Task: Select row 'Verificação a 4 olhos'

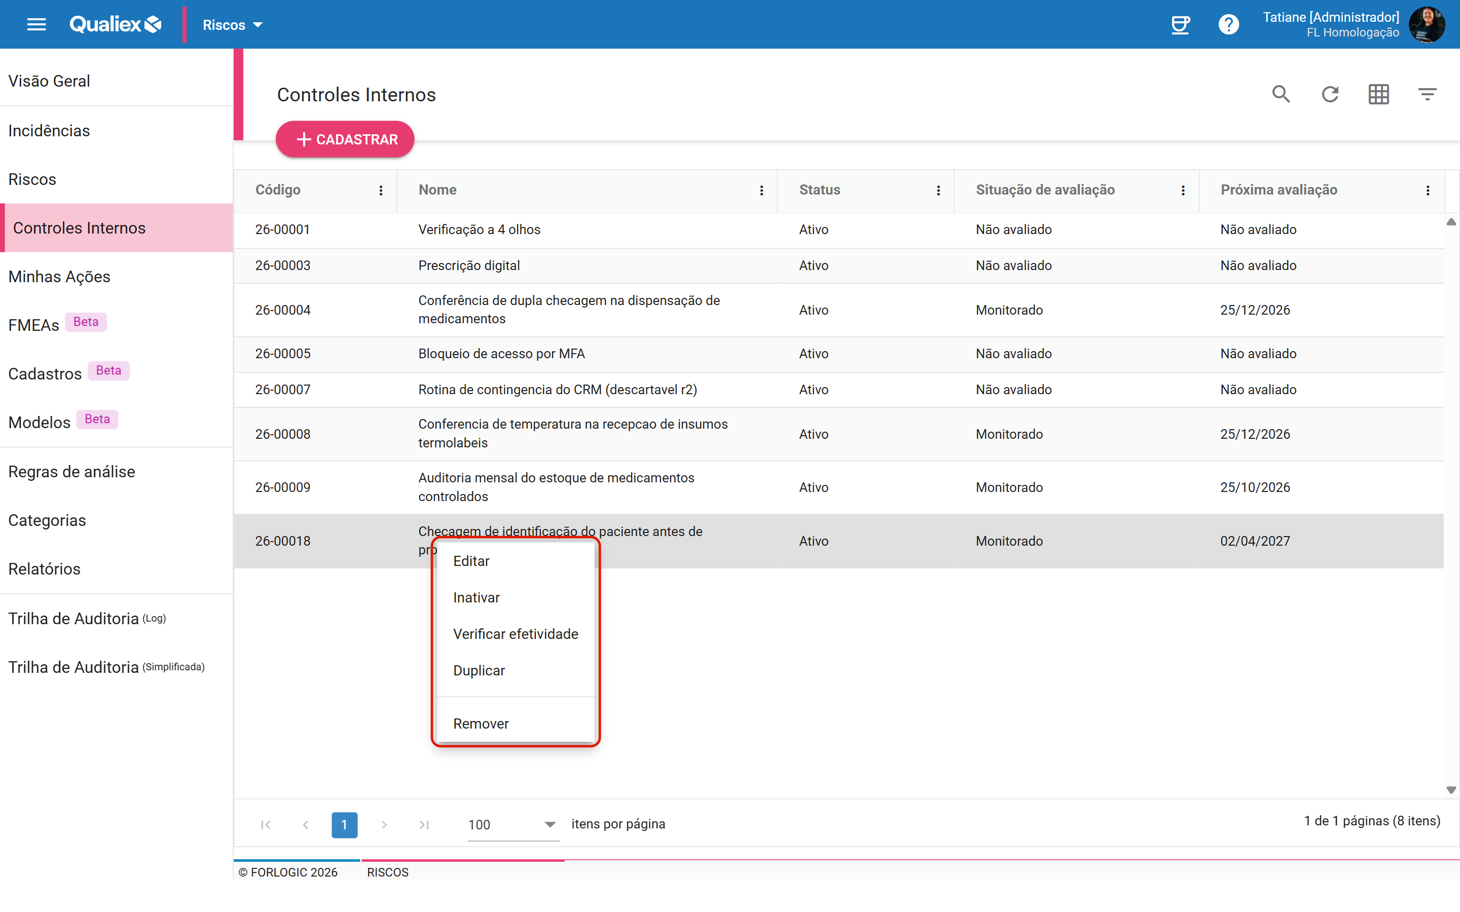Action: click(x=838, y=230)
